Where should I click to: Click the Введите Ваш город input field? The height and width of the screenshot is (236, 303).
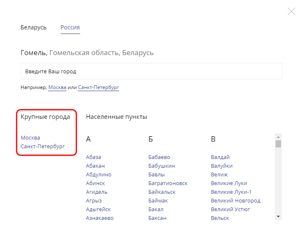tap(151, 71)
